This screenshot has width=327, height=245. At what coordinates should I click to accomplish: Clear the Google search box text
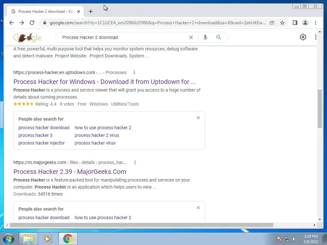tap(191, 37)
